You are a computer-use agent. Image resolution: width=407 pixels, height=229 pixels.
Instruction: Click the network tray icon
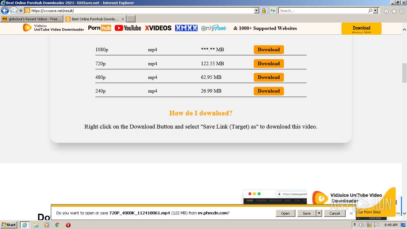pos(369,225)
